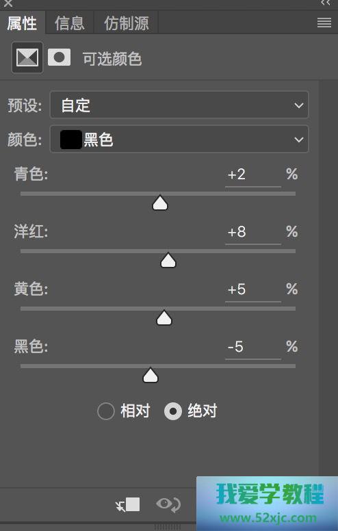The height and width of the screenshot is (531, 338).
Task: Collapse panel with double-arrow icon
Action: [x=326, y=3]
